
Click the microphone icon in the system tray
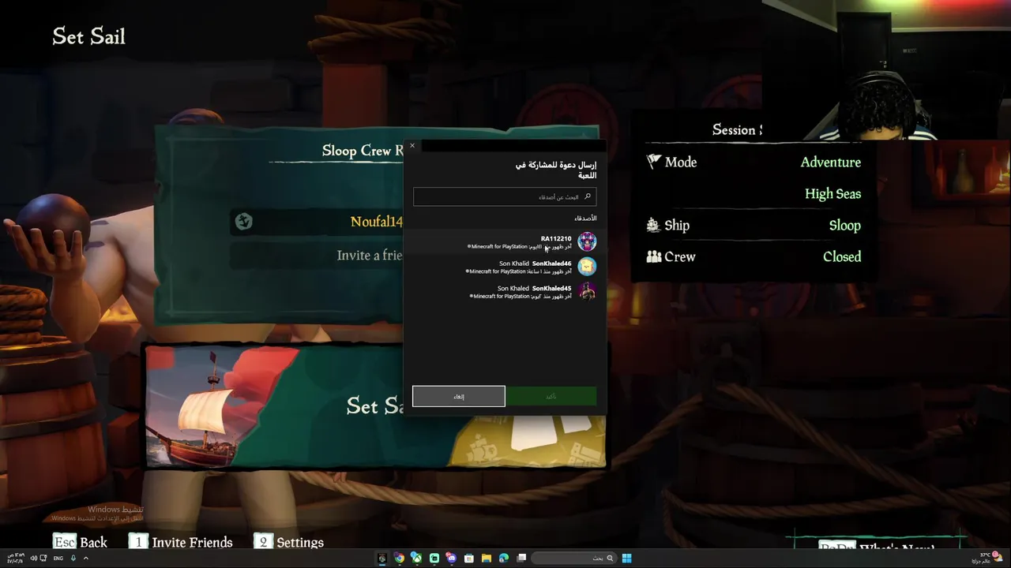click(x=73, y=559)
